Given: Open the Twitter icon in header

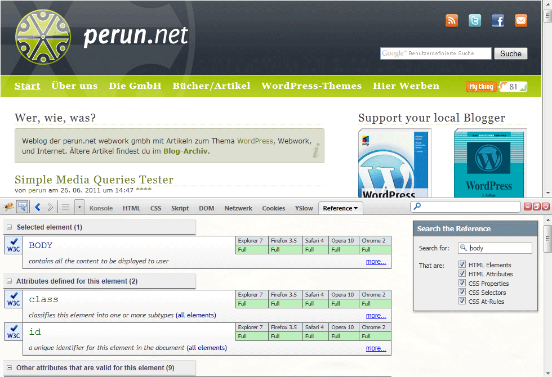Looking at the screenshot, I should coord(474,21).
